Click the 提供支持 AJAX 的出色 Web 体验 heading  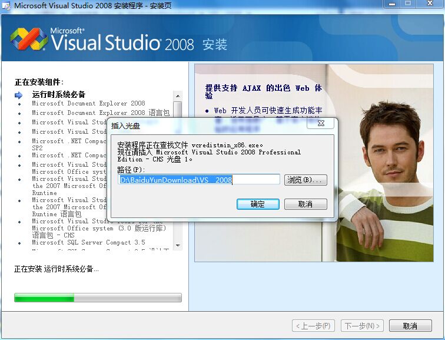(264, 92)
